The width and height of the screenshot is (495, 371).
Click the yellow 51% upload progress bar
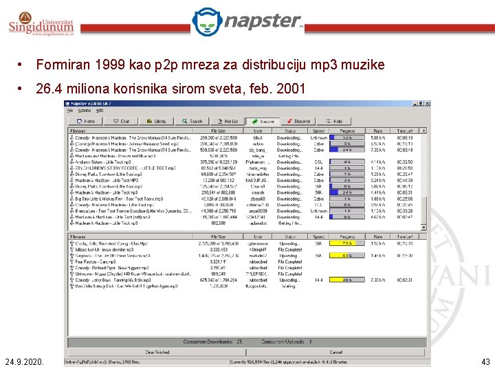(x=347, y=256)
